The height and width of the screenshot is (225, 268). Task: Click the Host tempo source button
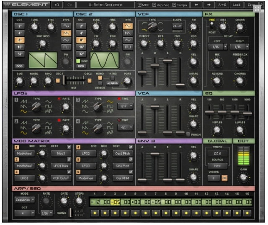(217, 166)
